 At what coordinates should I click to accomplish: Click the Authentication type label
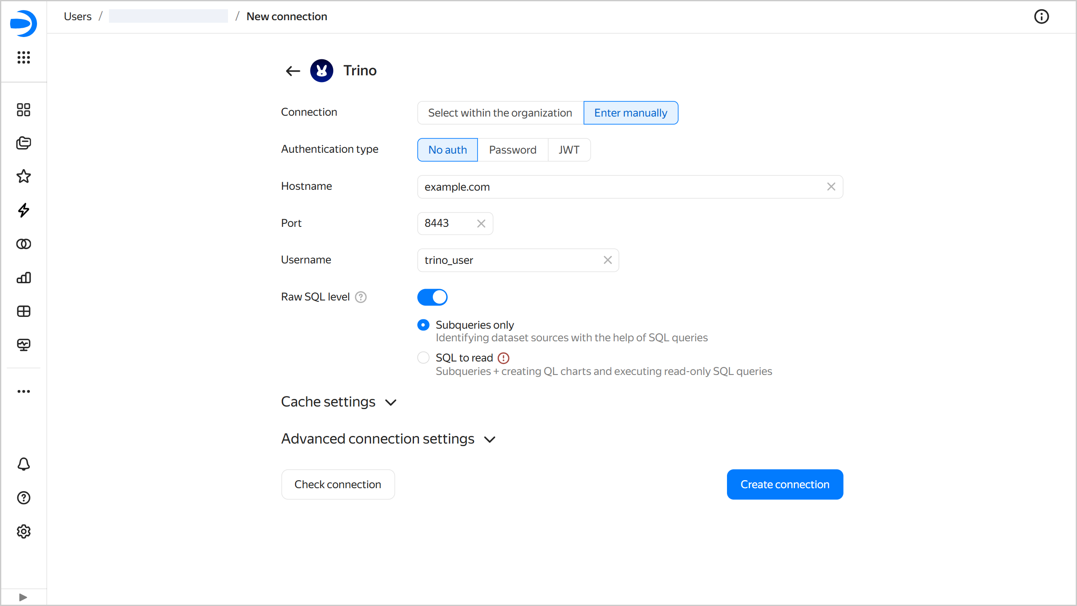tap(330, 149)
